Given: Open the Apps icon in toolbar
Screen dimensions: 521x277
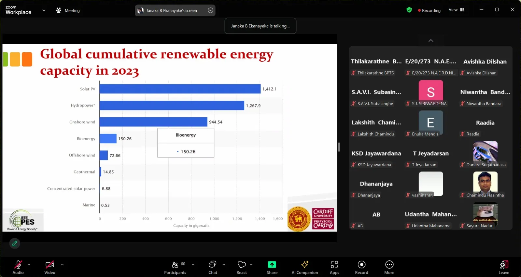Looking at the screenshot, I should point(334,264).
